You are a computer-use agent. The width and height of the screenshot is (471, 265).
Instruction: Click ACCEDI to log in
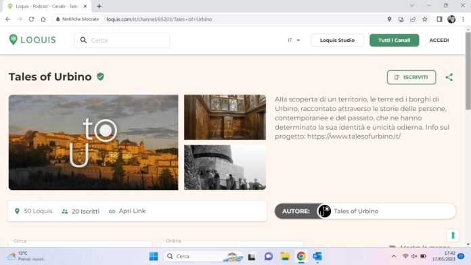[439, 40]
